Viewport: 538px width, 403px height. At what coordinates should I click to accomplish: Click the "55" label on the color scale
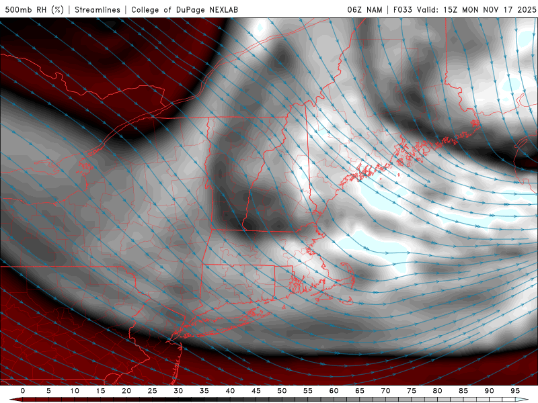308,391
